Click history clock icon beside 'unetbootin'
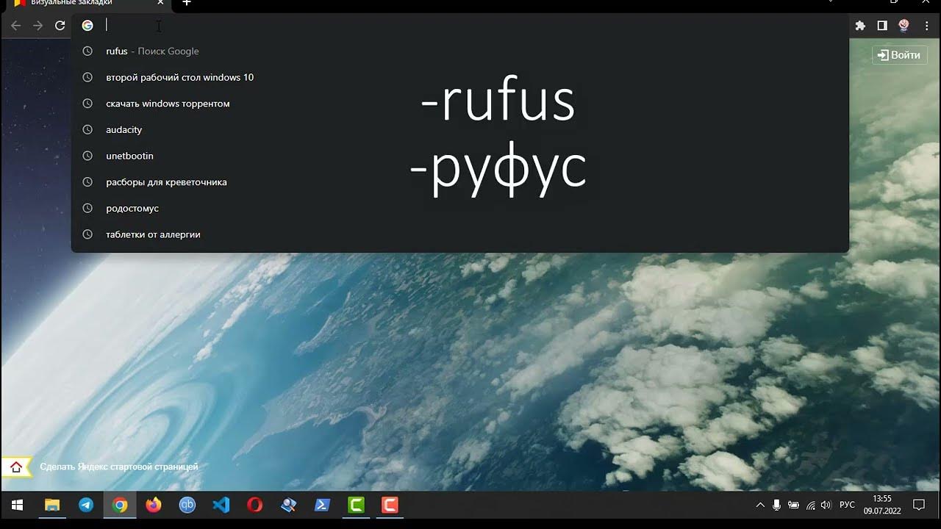941x529 pixels. coord(87,156)
